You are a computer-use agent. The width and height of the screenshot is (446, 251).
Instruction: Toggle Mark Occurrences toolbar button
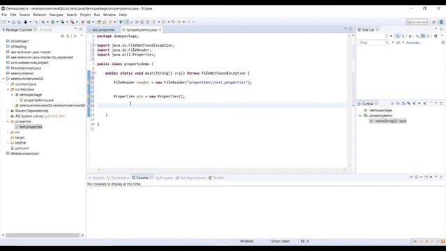pyautogui.click(x=127, y=22)
